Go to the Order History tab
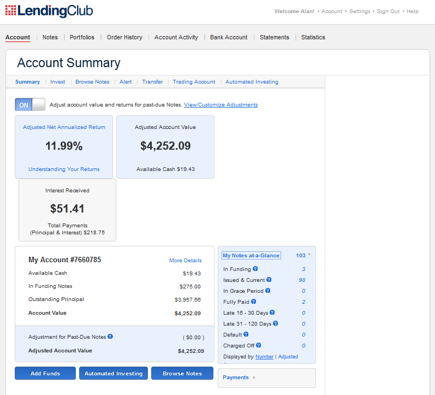 [124, 37]
